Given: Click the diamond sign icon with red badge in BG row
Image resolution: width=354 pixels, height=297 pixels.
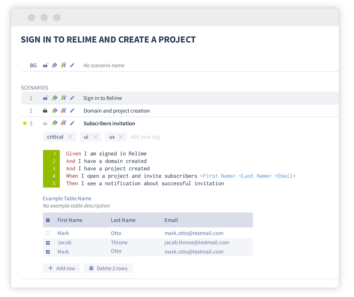Looking at the screenshot, I should 54,65.
